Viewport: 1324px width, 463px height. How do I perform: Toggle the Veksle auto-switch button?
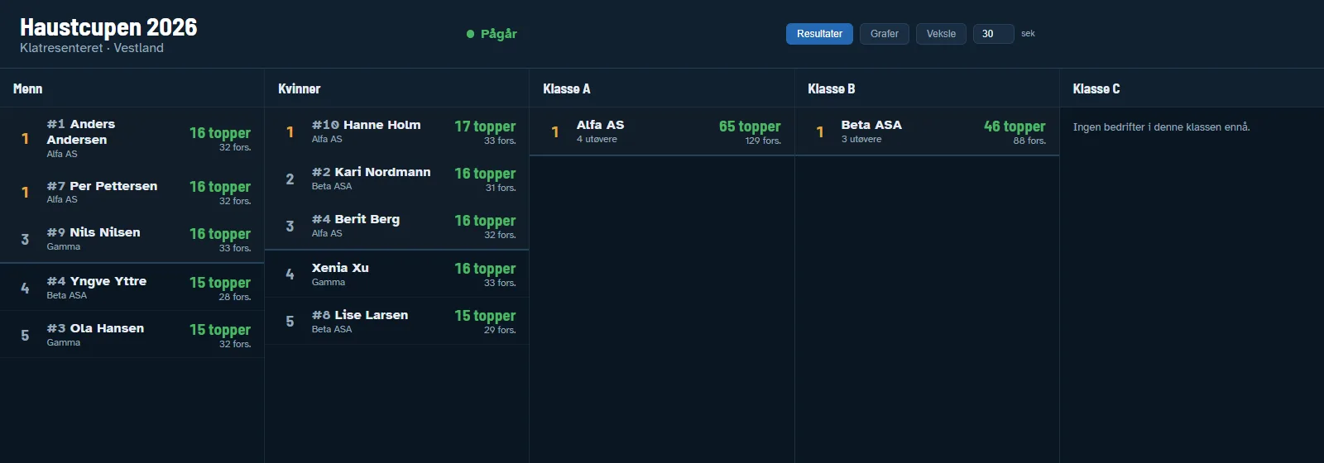pos(941,34)
